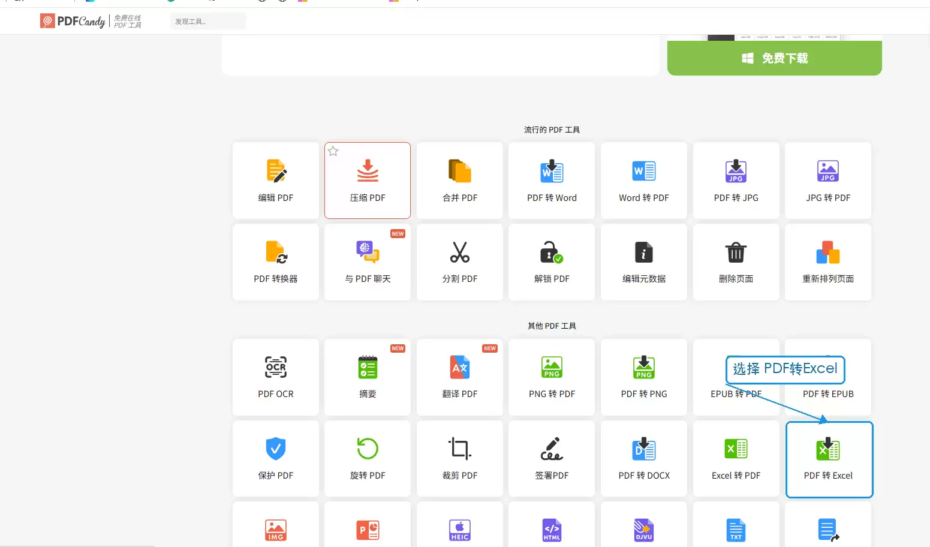This screenshot has height=547, width=930.
Task: Open the 解锁 PDF tool
Action: tap(552, 262)
